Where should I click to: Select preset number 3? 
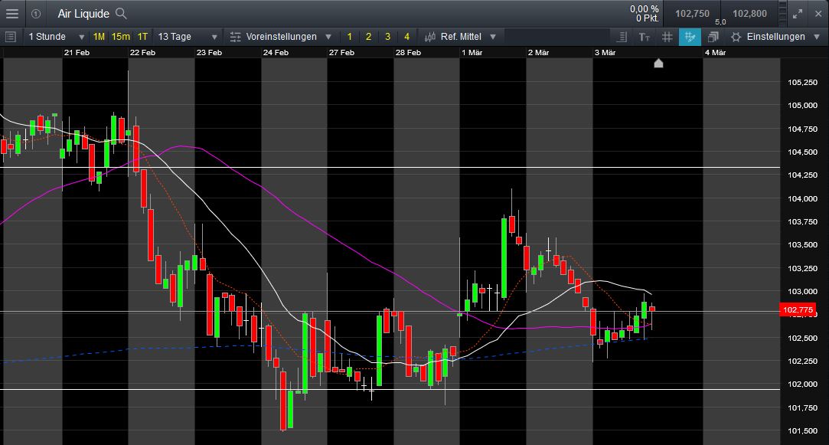[x=387, y=37]
